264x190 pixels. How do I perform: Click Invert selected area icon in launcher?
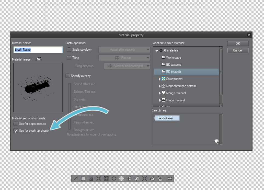point(91,179)
